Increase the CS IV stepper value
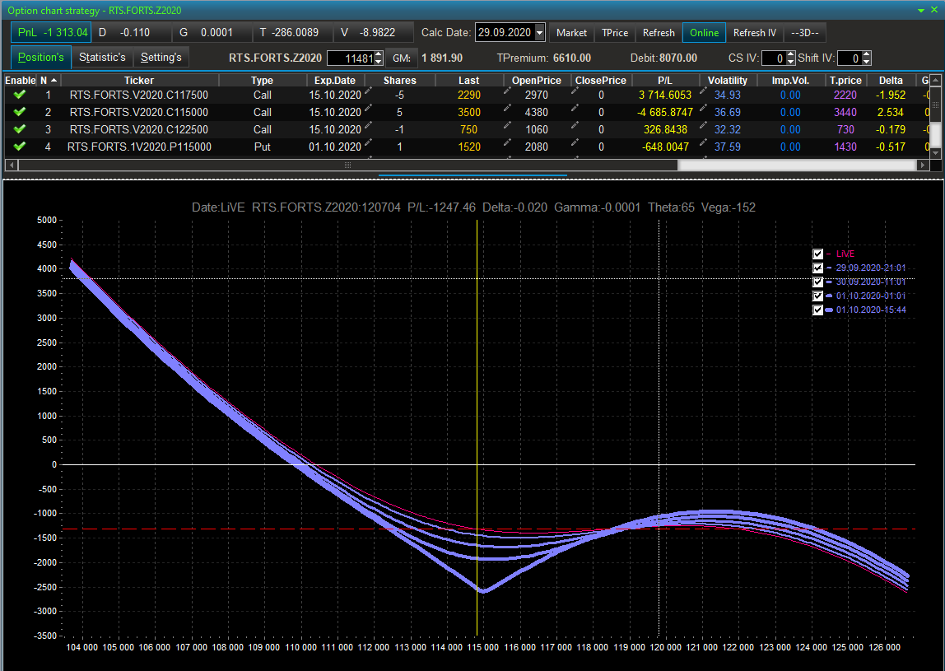 click(790, 54)
